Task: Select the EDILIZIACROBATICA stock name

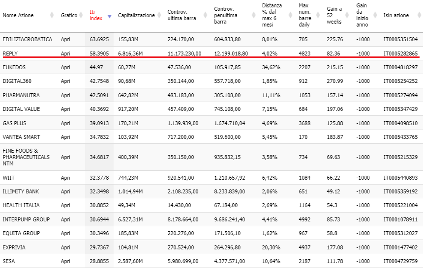Action: coord(27,39)
